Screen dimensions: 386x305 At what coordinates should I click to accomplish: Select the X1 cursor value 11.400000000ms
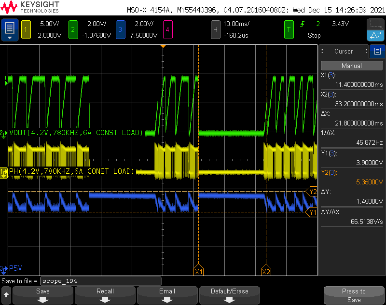[x=359, y=84]
